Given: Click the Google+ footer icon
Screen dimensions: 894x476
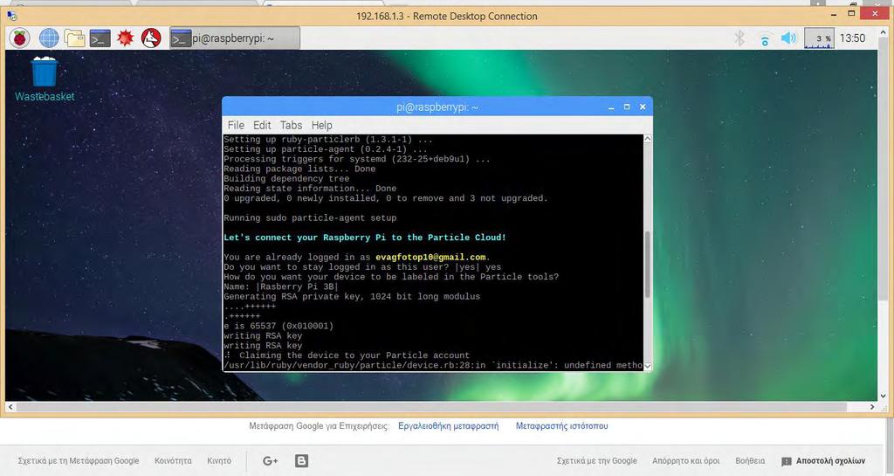Looking at the screenshot, I should [x=270, y=460].
